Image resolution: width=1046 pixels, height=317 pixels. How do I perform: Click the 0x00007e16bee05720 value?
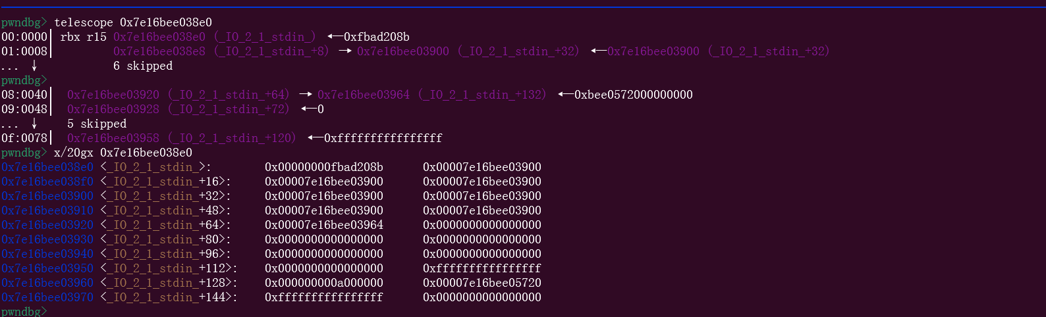tap(482, 283)
